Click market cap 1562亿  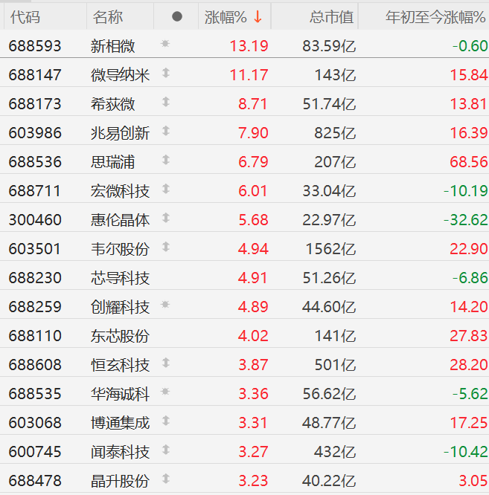point(330,249)
